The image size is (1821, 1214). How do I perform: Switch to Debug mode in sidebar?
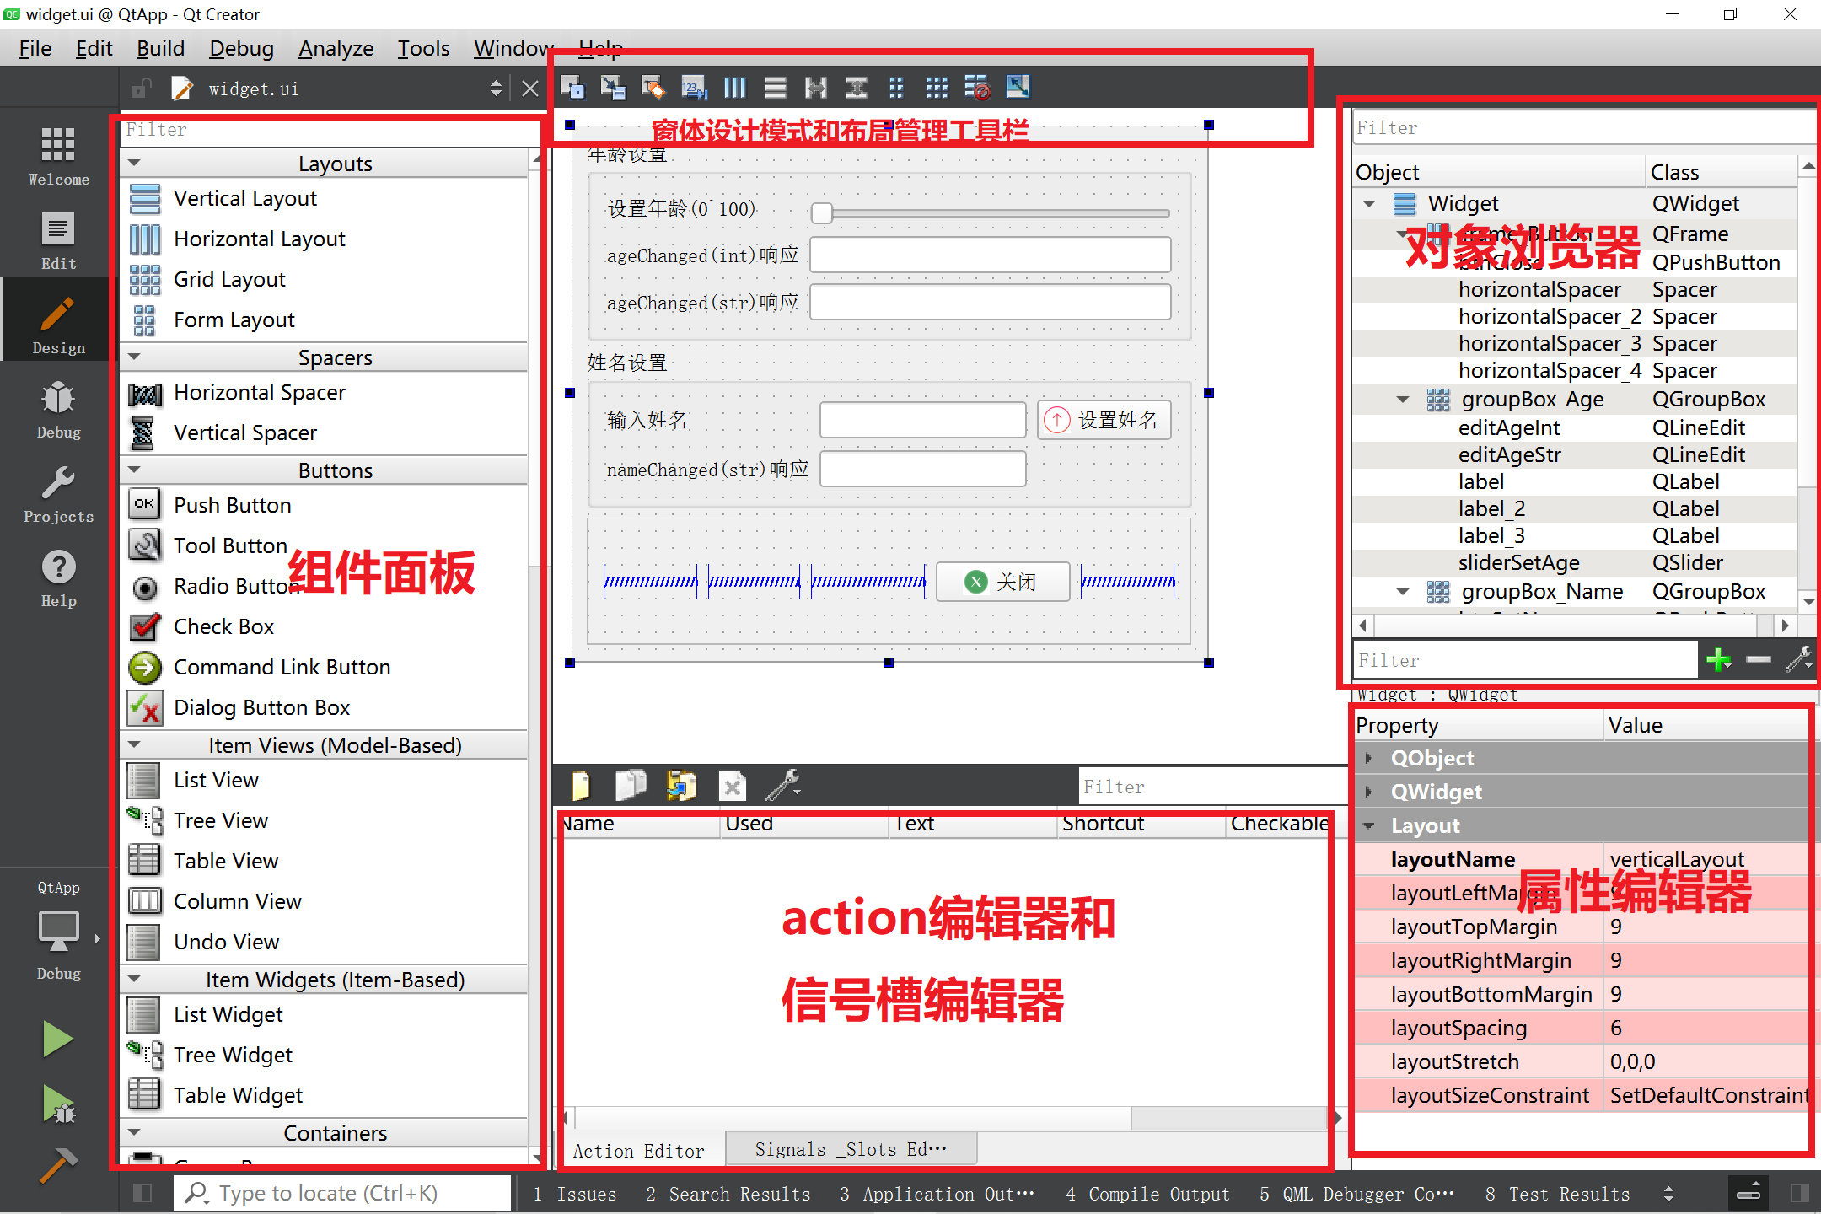(x=58, y=410)
